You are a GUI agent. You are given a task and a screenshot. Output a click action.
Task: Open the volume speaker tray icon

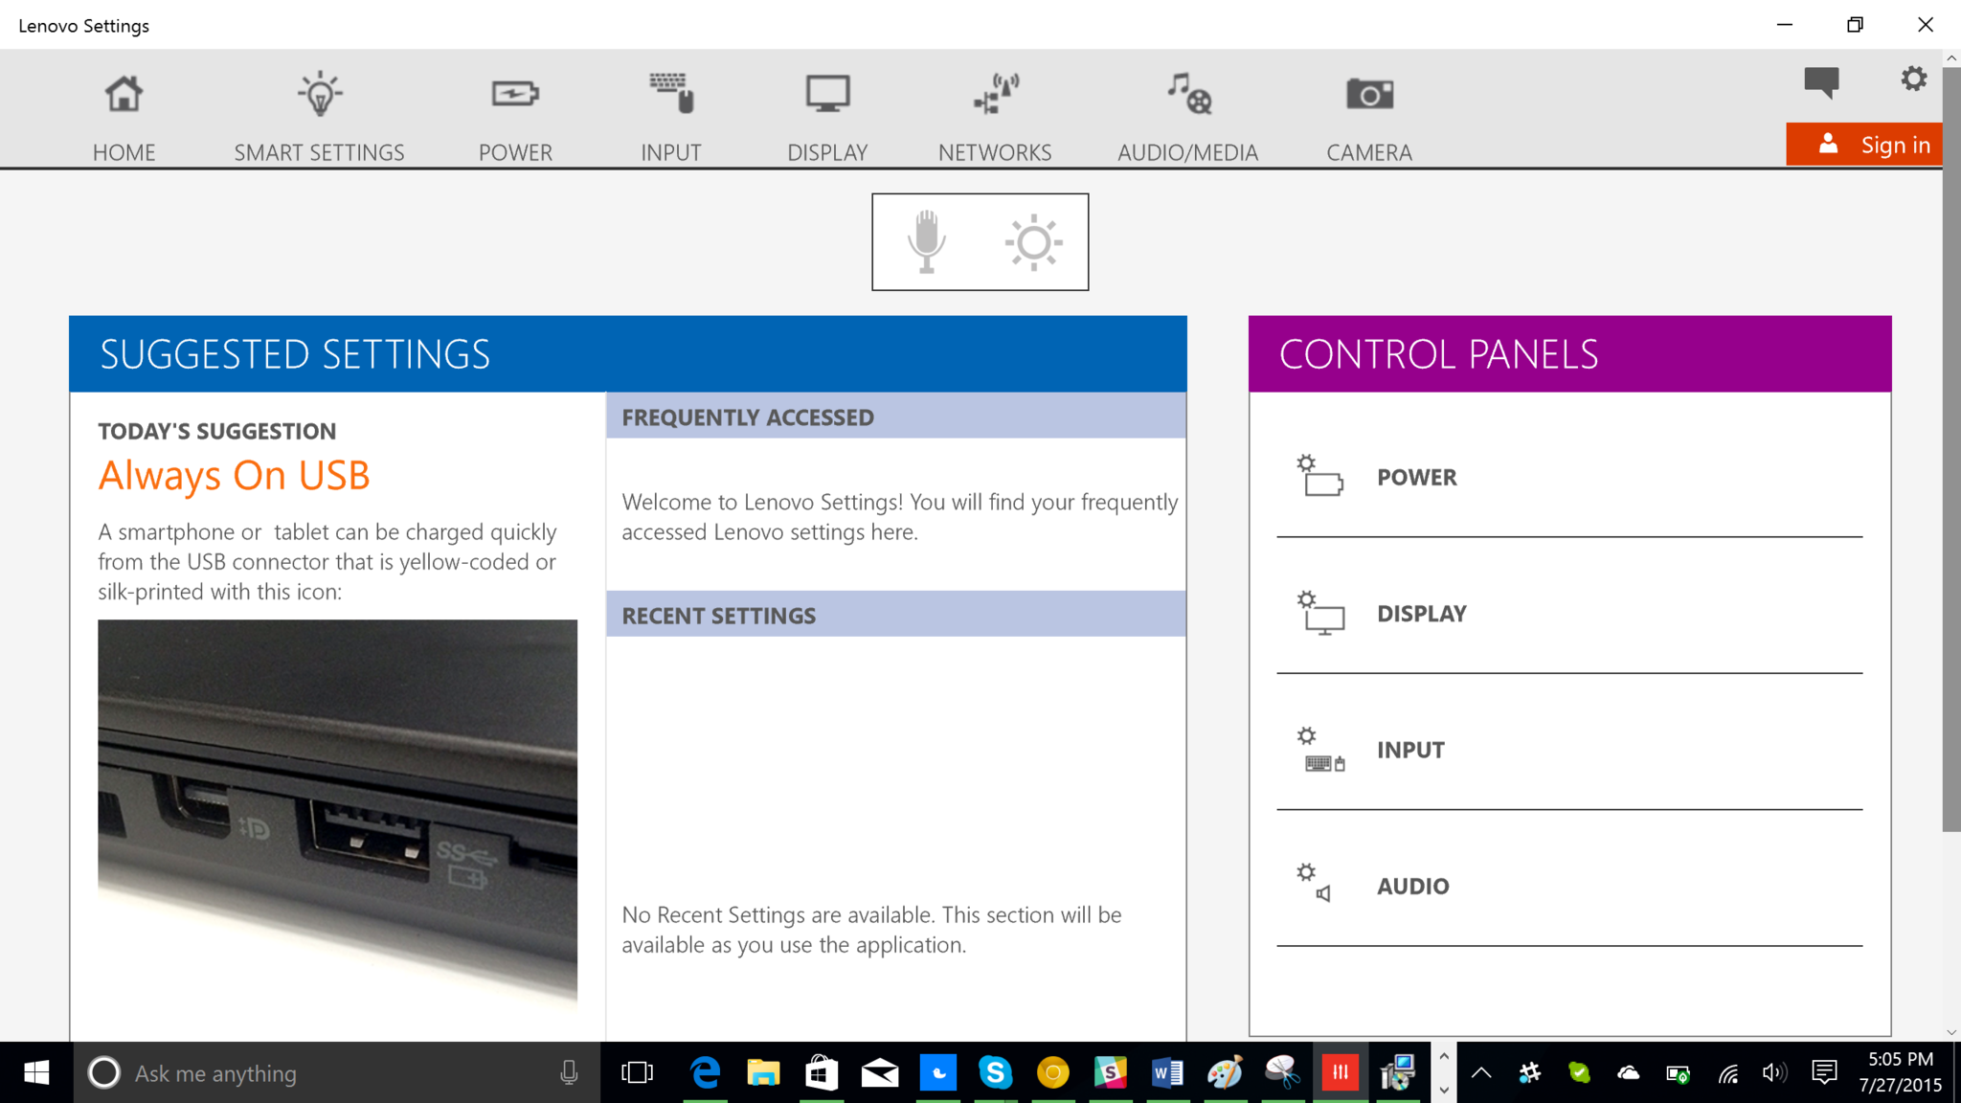1774,1073
